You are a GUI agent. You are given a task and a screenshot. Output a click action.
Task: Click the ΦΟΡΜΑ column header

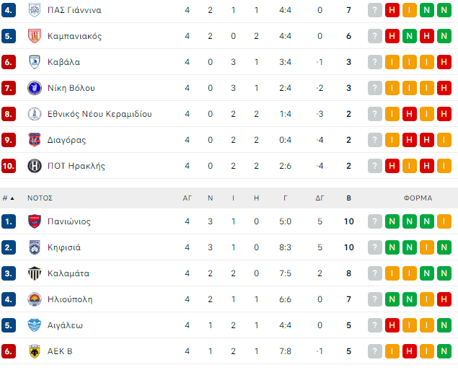(418, 198)
